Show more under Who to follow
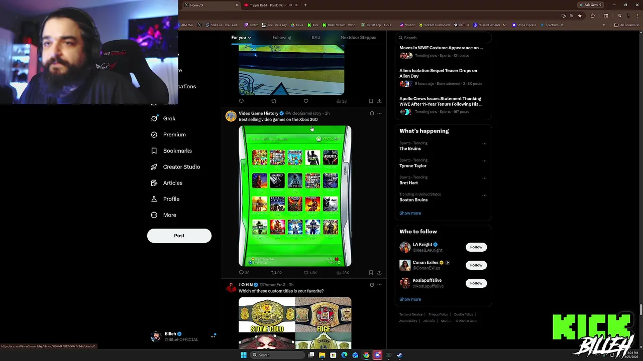Viewport: 643px width, 361px height. (410, 299)
